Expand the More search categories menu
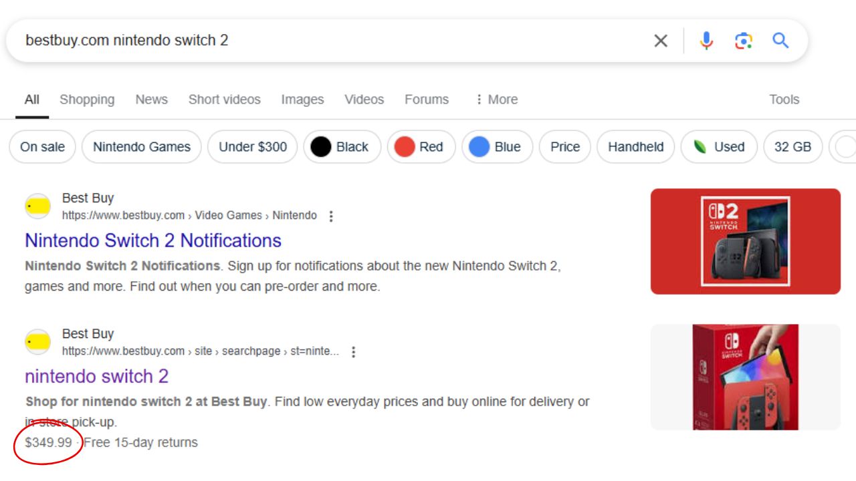 pyautogui.click(x=497, y=100)
